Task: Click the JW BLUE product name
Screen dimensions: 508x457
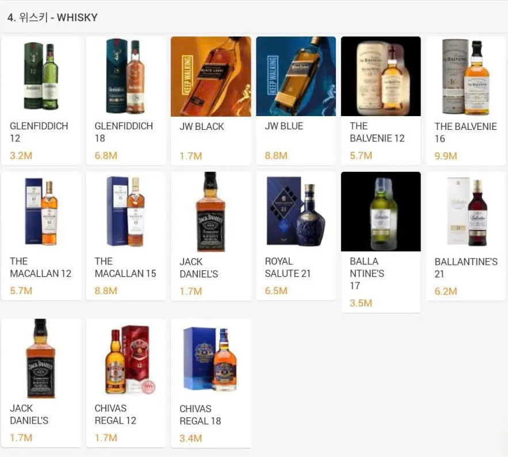Action: click(x=284, y=126)
